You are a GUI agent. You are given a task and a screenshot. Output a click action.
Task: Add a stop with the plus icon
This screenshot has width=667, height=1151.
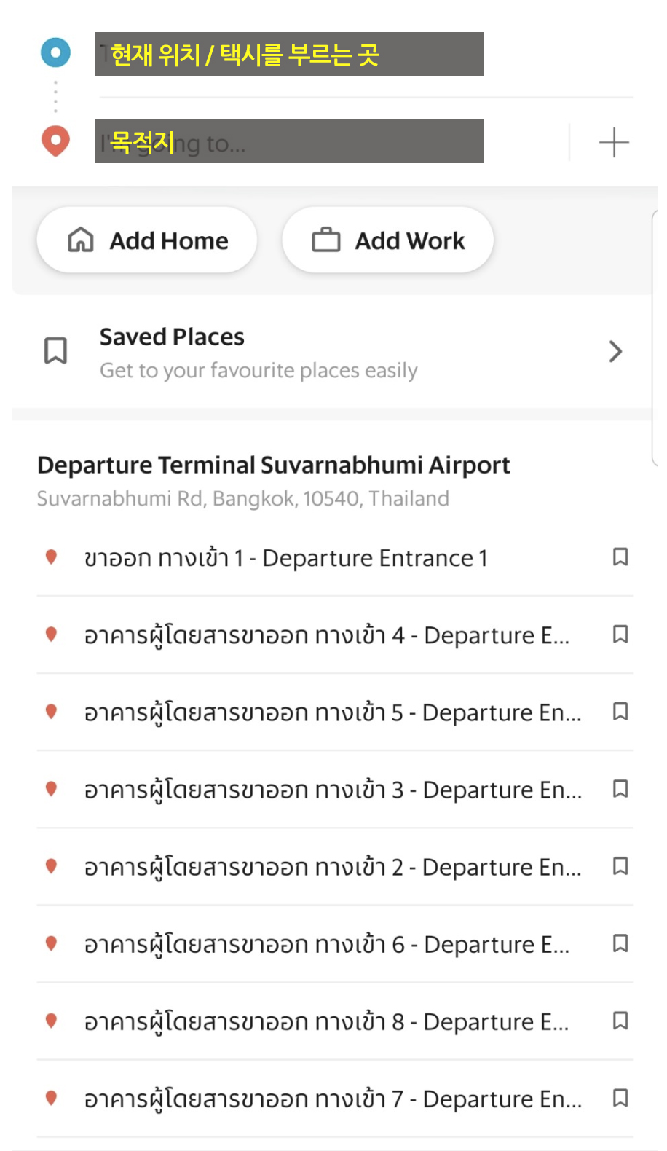tap(614, 142)
